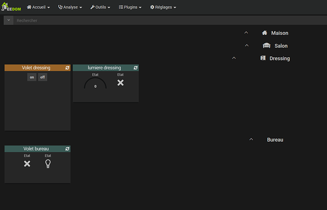Open the dropdown beside the search bar

point(8,20)
